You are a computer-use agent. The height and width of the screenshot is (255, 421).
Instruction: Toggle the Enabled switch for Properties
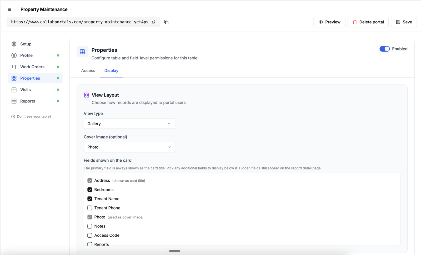click(384, 49)
